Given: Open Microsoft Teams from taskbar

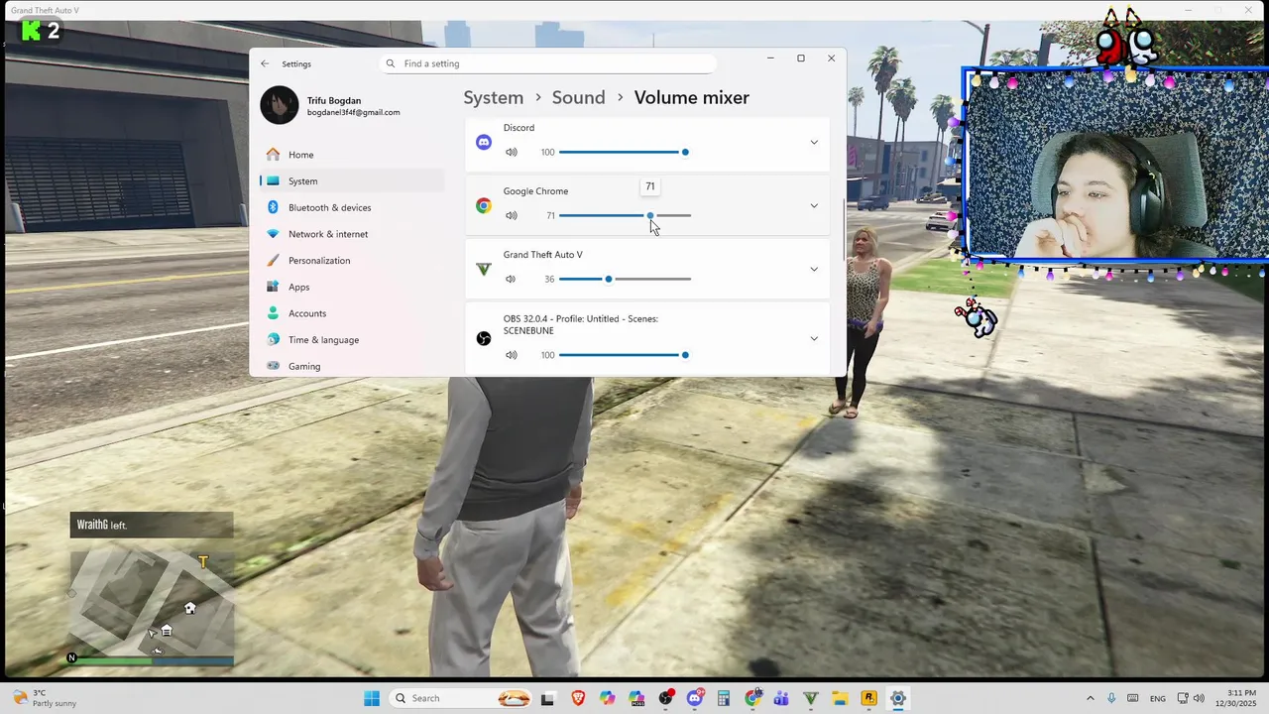Looking at the screenshot, I should (782, 698).
